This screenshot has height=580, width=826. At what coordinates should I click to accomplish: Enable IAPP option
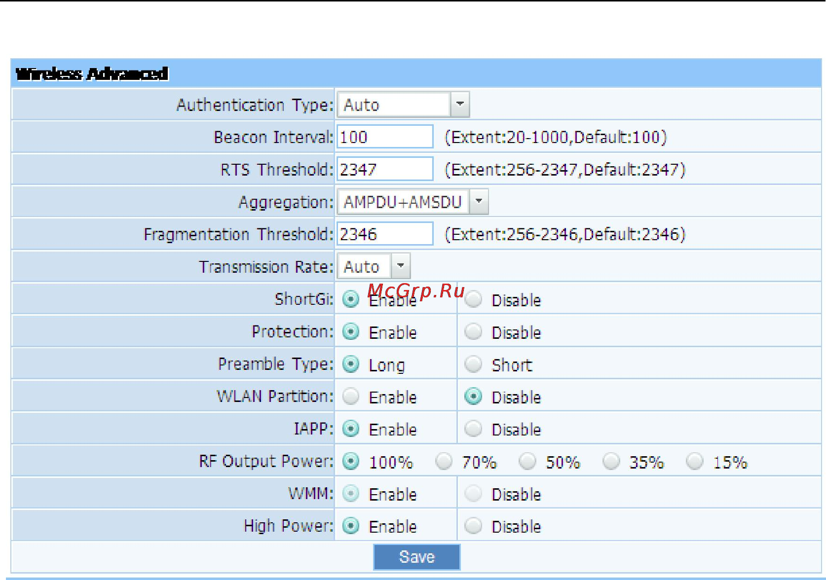(351, 429)
